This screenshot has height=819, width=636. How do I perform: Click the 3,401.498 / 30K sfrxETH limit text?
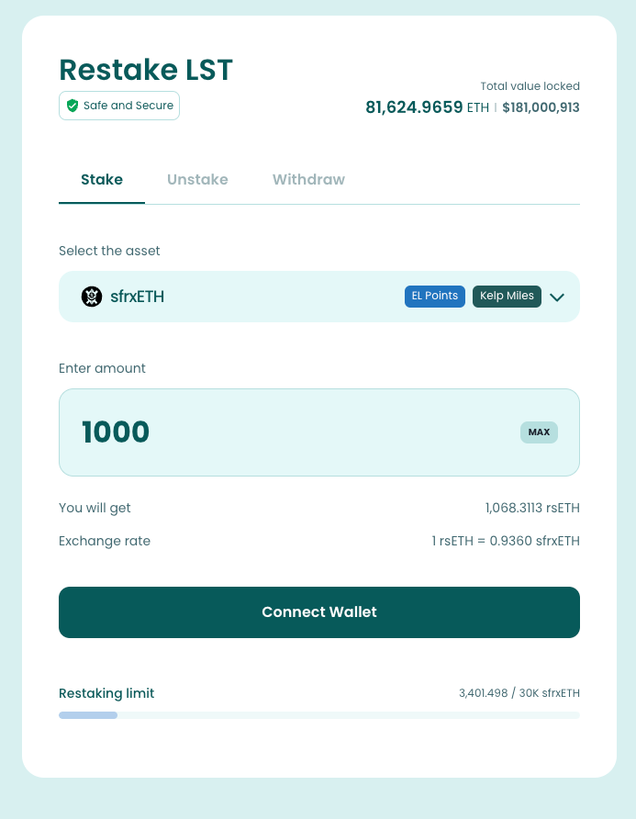[x=519, y=693]
